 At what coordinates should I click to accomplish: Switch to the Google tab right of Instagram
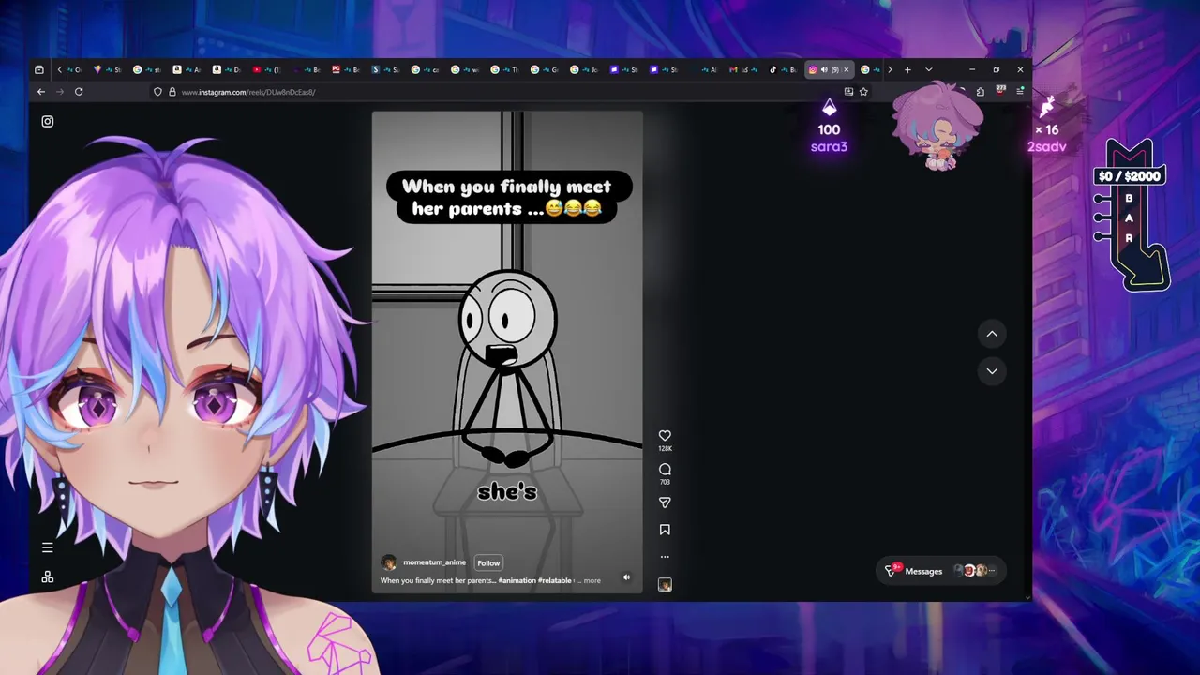(x=870, y=69)
